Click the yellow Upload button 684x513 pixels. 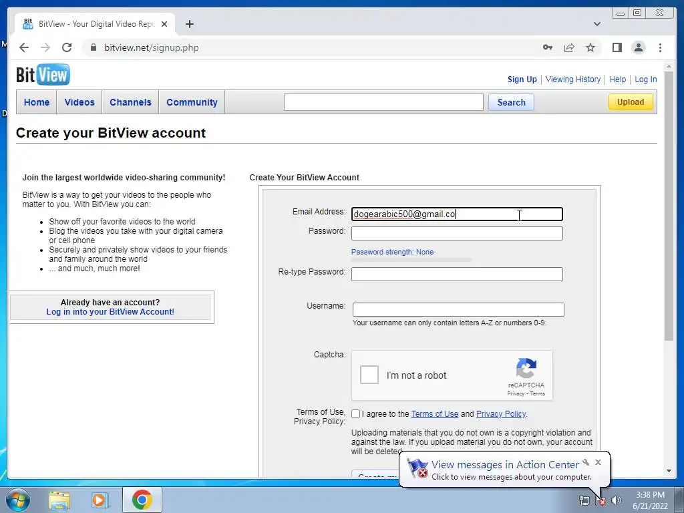[631, 102]
